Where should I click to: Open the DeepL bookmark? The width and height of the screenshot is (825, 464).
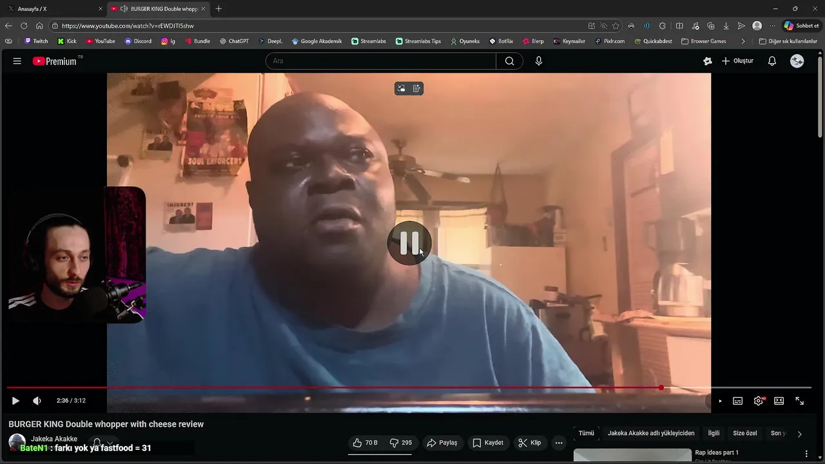pos(271,41)
